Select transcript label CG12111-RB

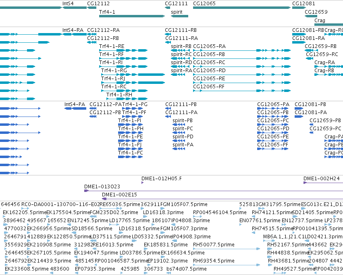(181, 30)
